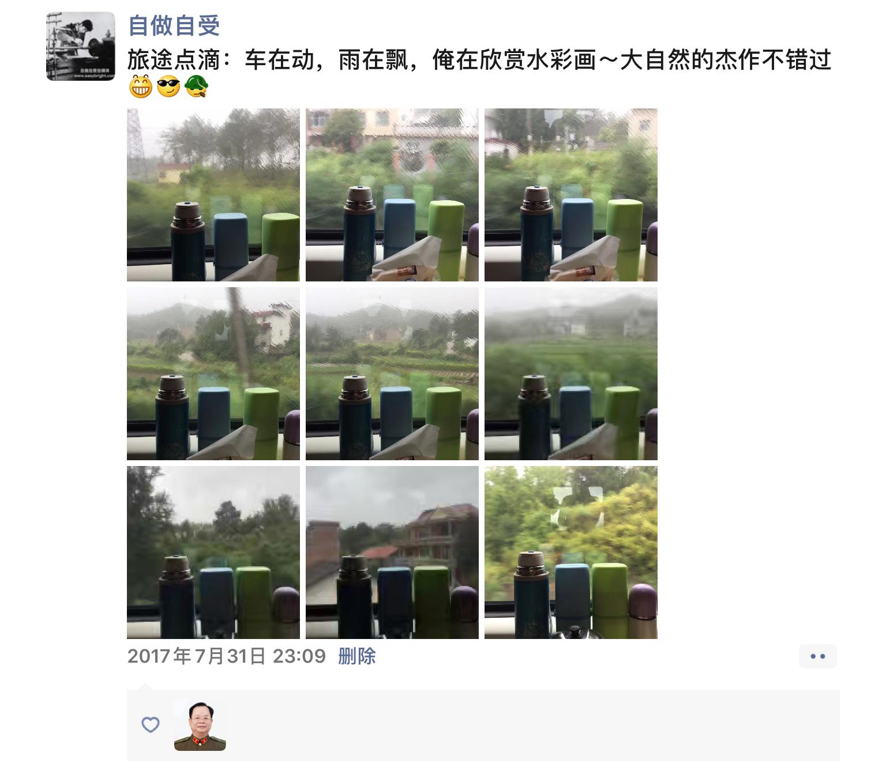Screen dimensions: 886x763
Task: Click the post timestamp 2017年7月31日 23:09
Action: pos(227,656)
